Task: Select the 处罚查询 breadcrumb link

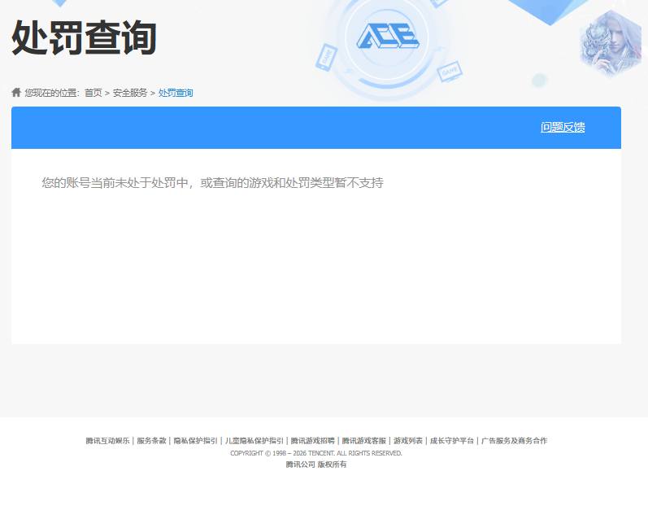Action: pyautogui.click(x=176, y=93)
